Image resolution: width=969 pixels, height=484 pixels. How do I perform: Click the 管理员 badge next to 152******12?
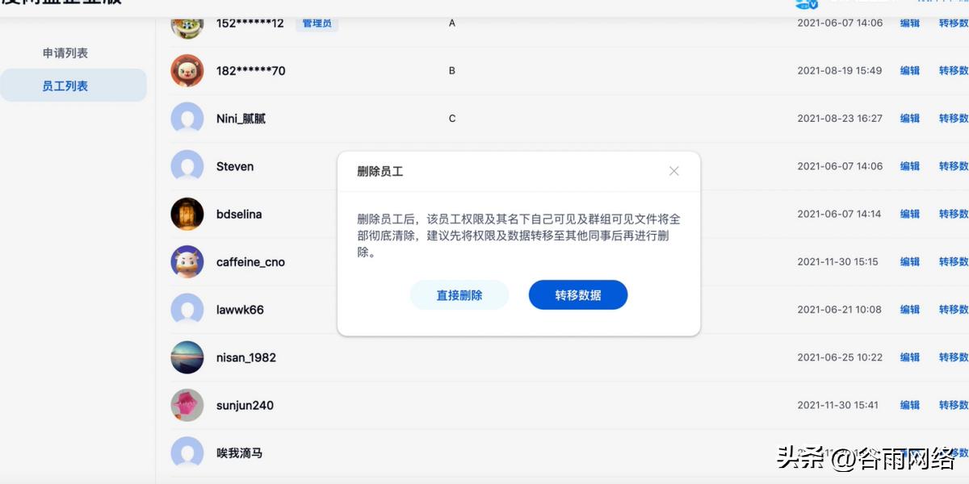[x=317, y=23]
